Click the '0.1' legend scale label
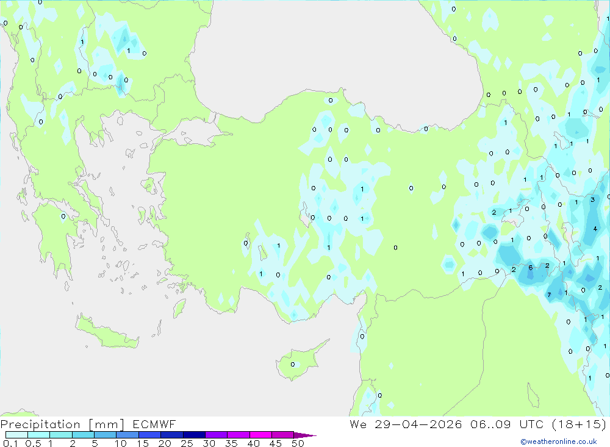Viewport: 610px width, 447px height. (10, 443)
